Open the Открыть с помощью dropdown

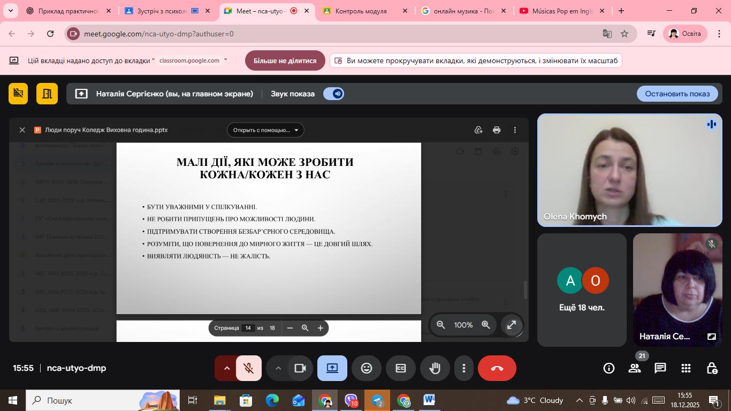coord(265,130)
